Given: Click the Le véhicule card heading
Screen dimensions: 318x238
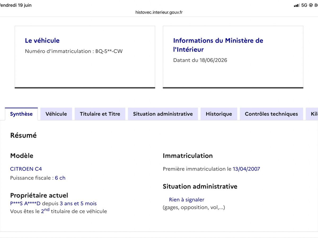Looking at the screenshot, I should 42,40.
